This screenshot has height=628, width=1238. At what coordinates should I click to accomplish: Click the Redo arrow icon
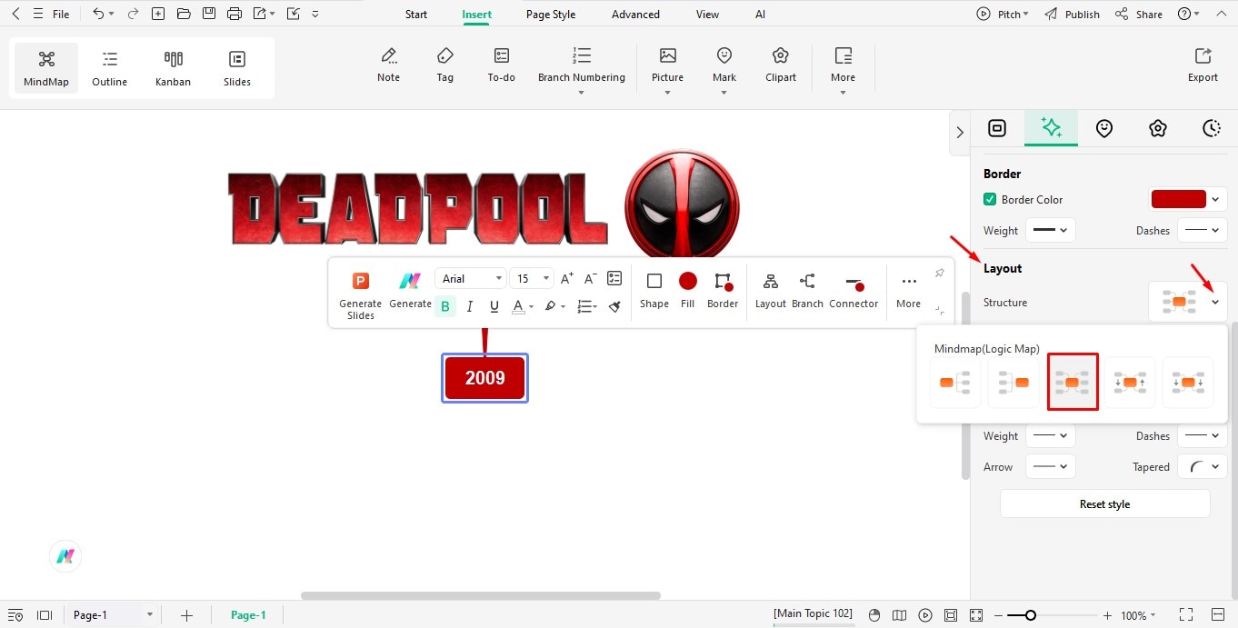point(134,14)
